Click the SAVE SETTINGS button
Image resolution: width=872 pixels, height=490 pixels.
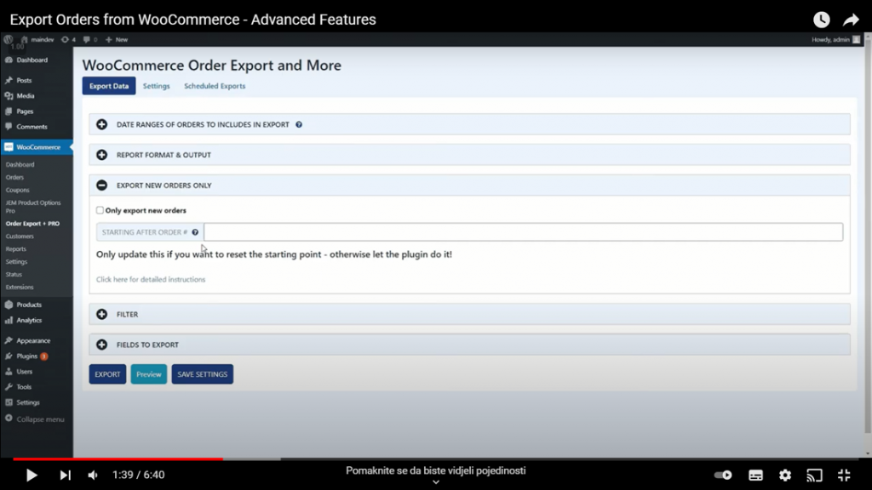click(x=203, y=374)
